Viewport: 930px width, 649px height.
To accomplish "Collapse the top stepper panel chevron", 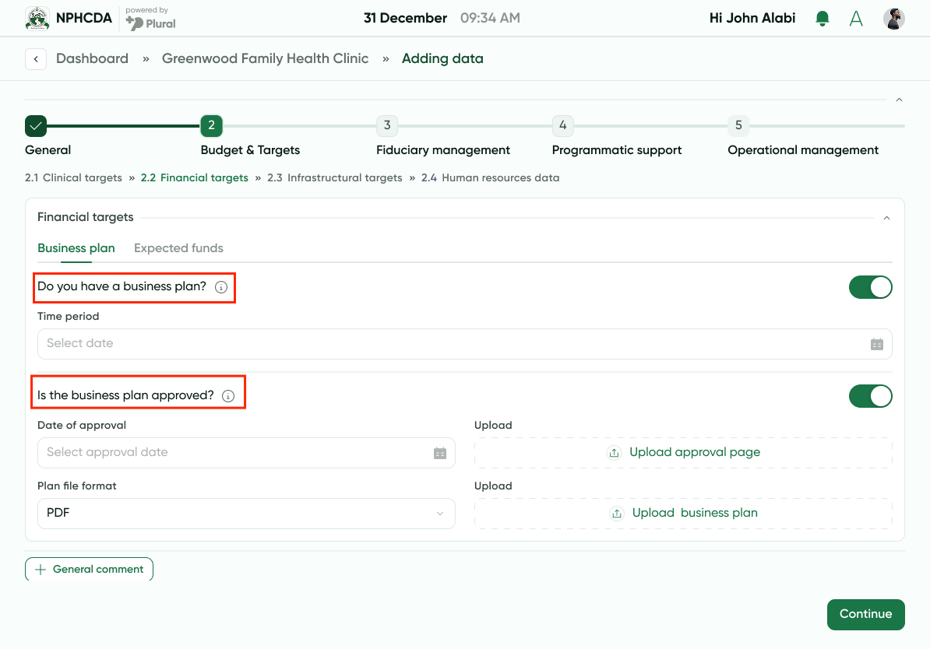I will 899,100.
